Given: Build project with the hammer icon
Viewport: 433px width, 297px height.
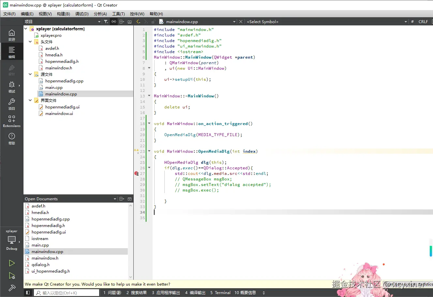Looking at the screenshot, I should click(x=12, y=288).
